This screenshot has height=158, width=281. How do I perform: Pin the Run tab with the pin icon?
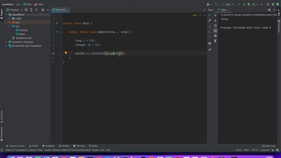(x=210, y=50)
